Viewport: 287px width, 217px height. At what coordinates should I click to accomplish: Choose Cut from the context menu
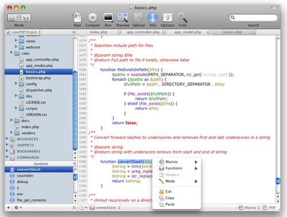pyautogui.click(x=177, y=191)
